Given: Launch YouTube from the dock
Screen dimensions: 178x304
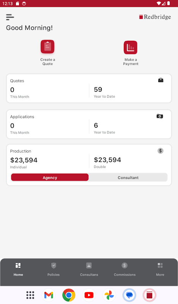Looking at the screenshot, I should pyautogui.click(x=89, y=295).
